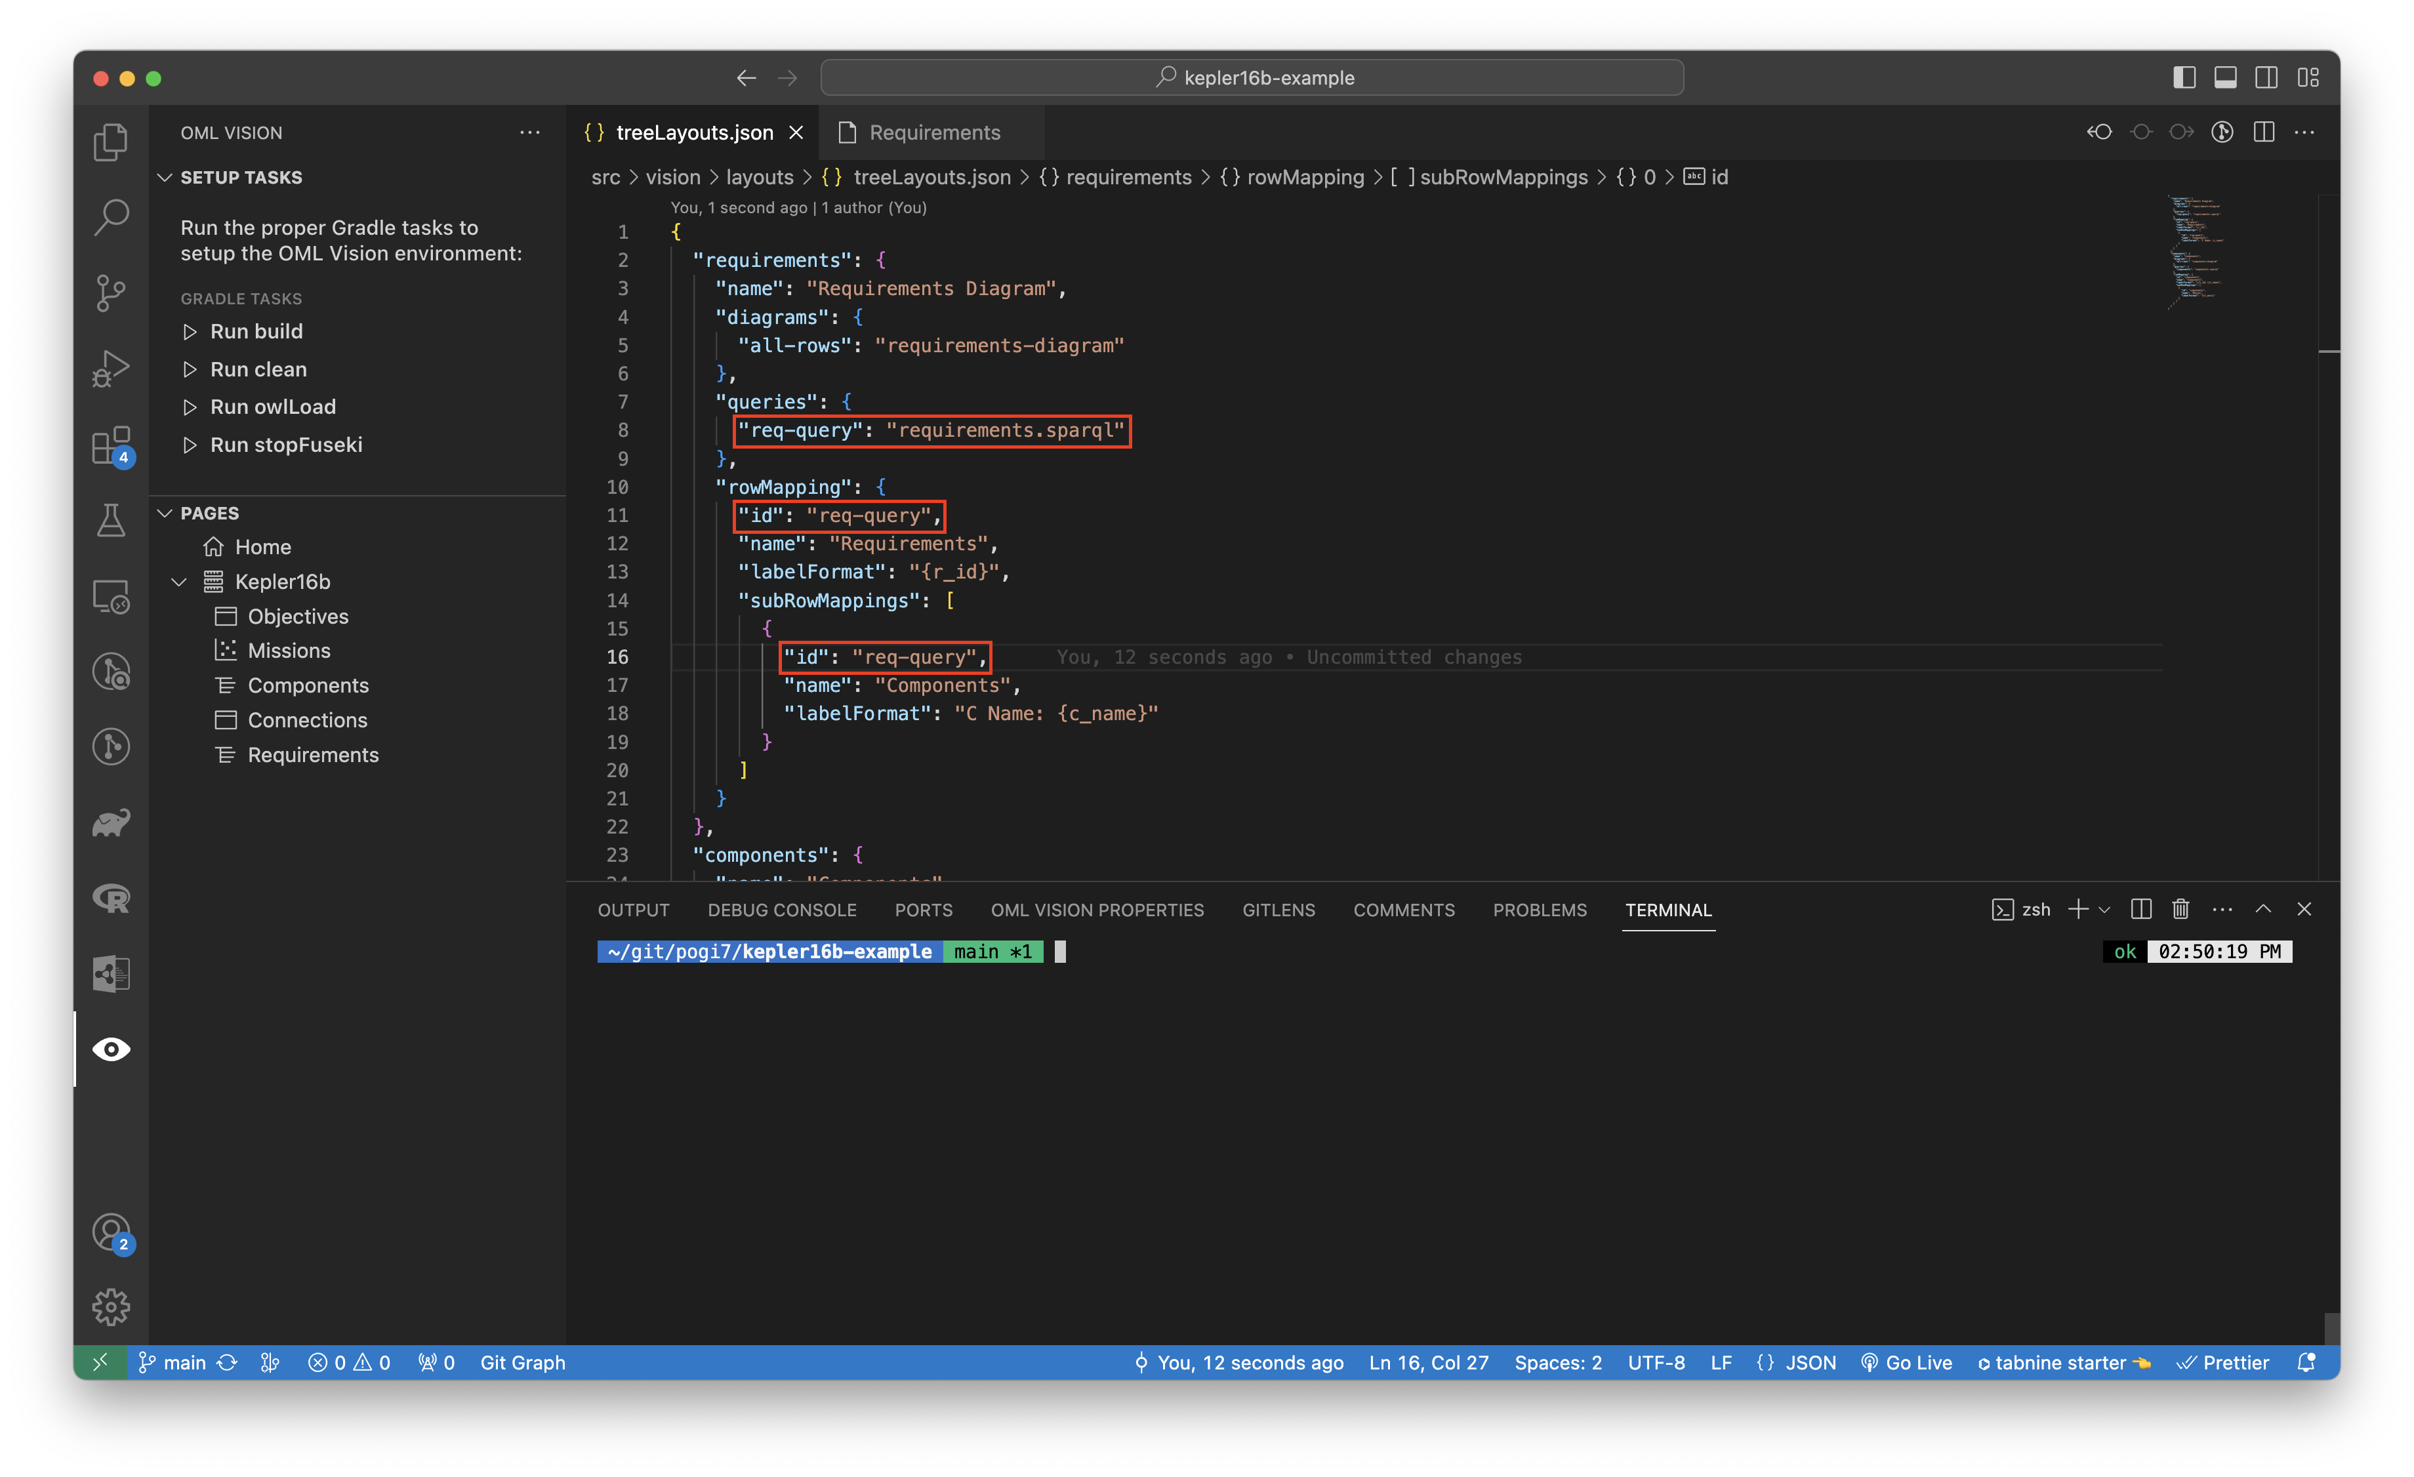The width and height of the screenshot is (2414, 1477).
Task: Split the terminal panel
Action: tap(2140, 909)
